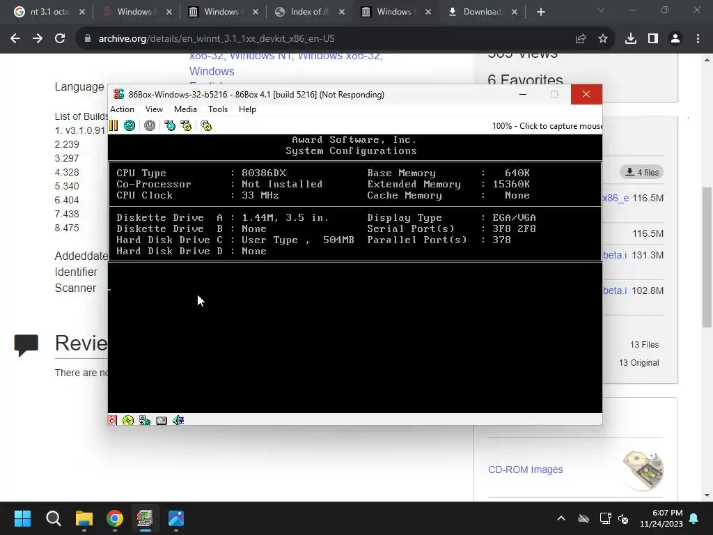This screenshot has height=535, width=713.
Task: Reload the archive.org page
Action: (60, 39)
